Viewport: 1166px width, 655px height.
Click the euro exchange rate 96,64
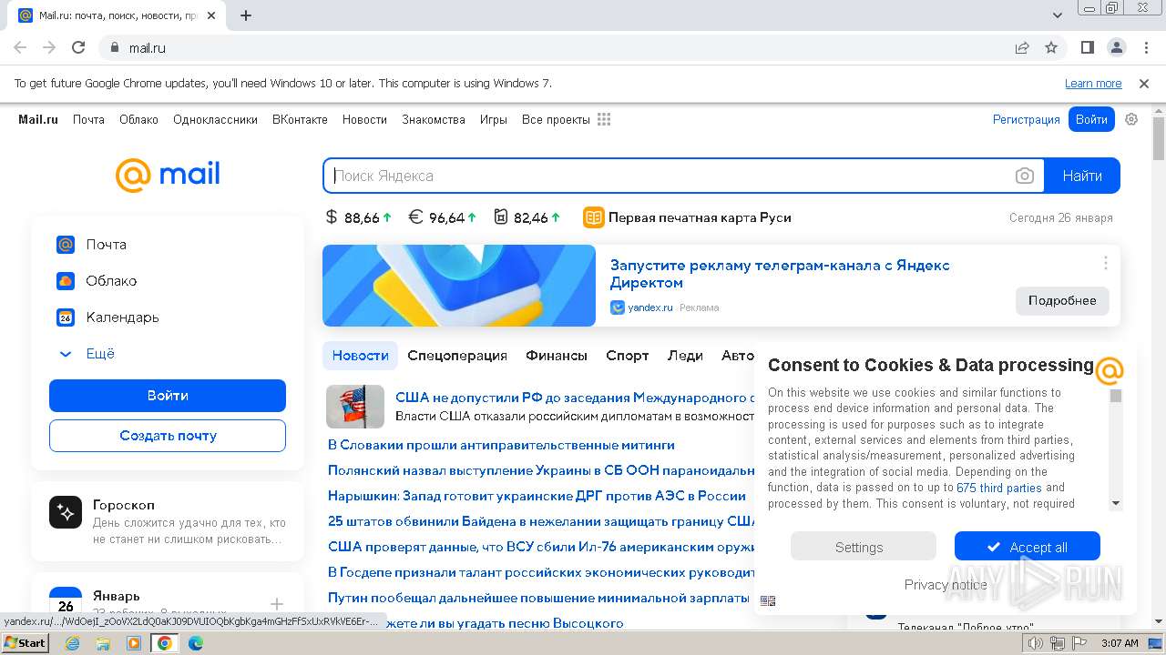[x=442, y=217]
